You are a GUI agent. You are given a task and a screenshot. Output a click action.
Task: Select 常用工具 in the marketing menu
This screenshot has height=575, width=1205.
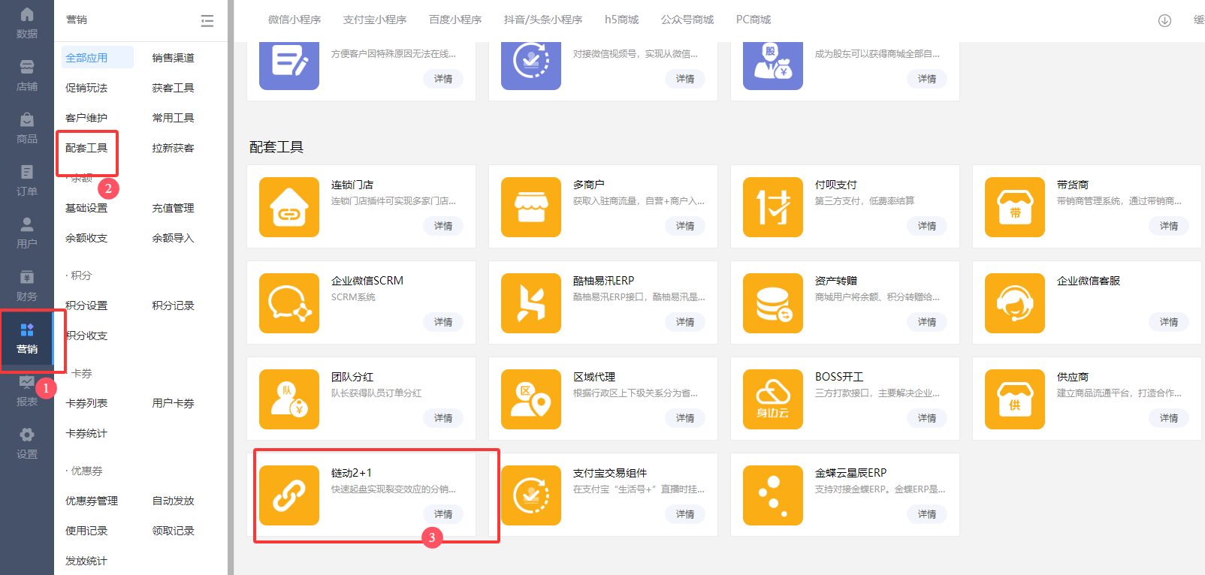pyautogui.click(x=174, y=118)
